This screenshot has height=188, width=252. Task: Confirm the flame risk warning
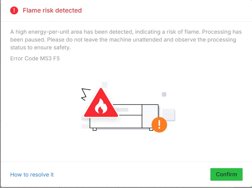point(226,174)
